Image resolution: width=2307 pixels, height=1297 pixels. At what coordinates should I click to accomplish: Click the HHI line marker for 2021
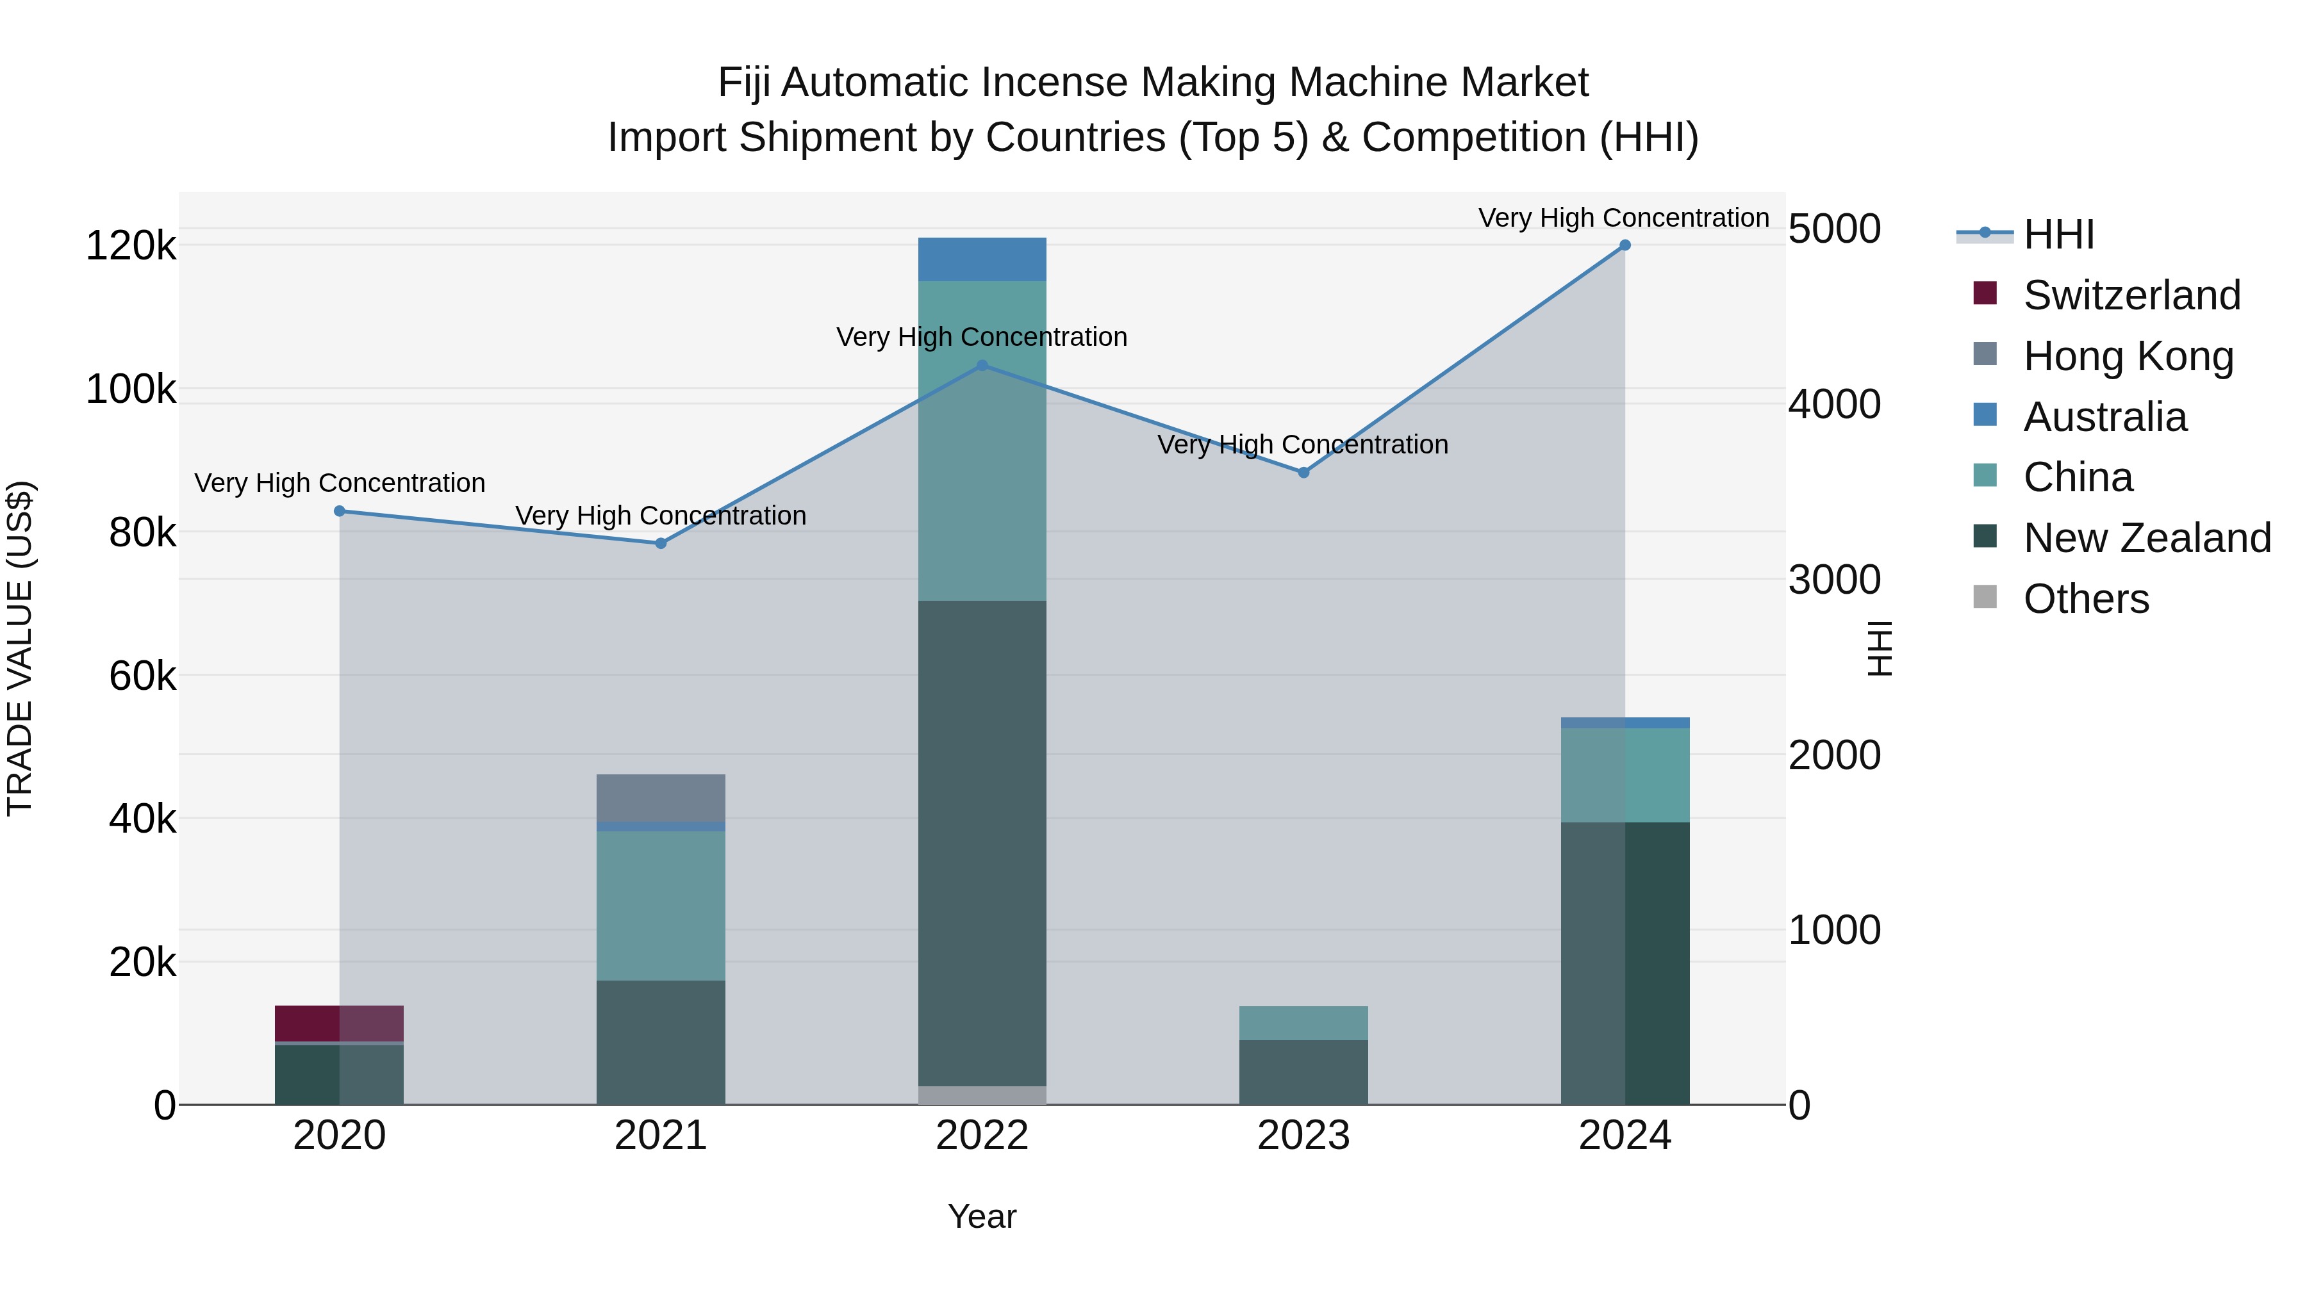661,543
